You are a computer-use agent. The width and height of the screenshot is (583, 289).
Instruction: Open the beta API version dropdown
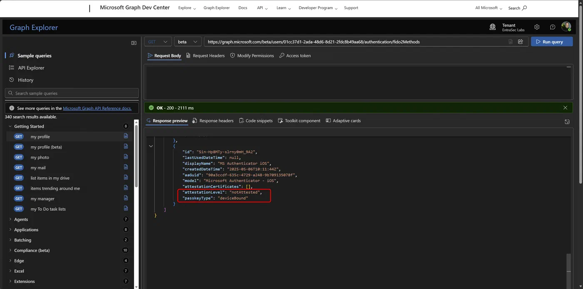point(188,42)
